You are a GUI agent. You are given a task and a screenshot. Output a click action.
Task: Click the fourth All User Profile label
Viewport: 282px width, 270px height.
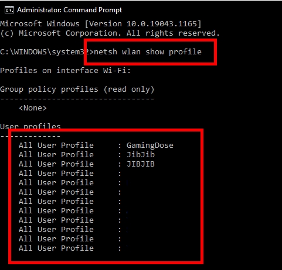pos(56,174)
